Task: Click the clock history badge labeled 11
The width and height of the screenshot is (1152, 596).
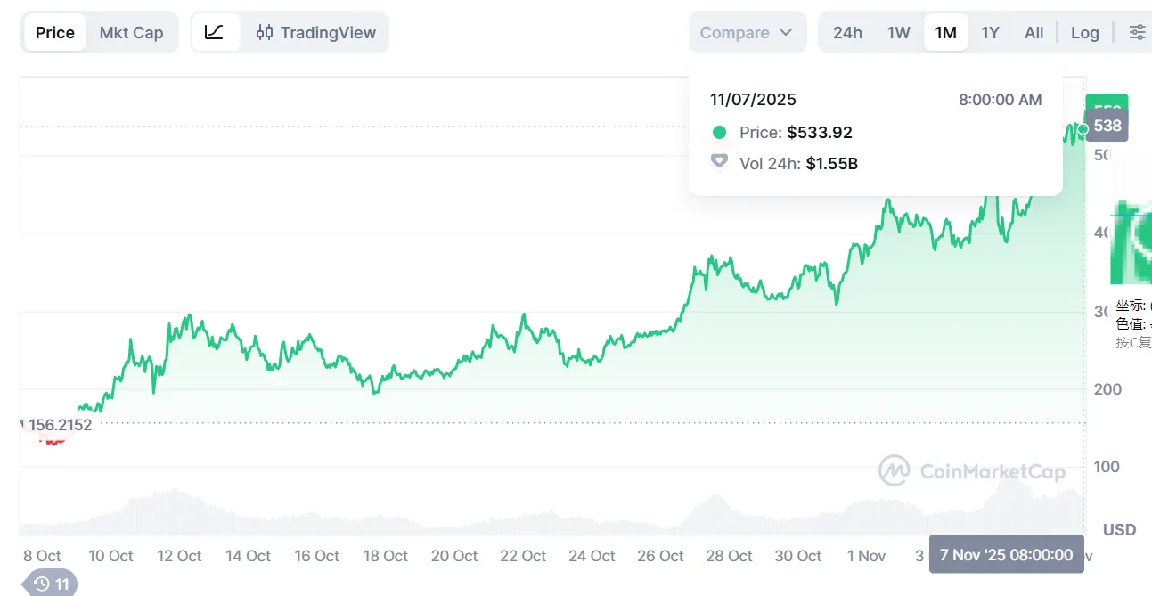Action: [x=51, y=584]
